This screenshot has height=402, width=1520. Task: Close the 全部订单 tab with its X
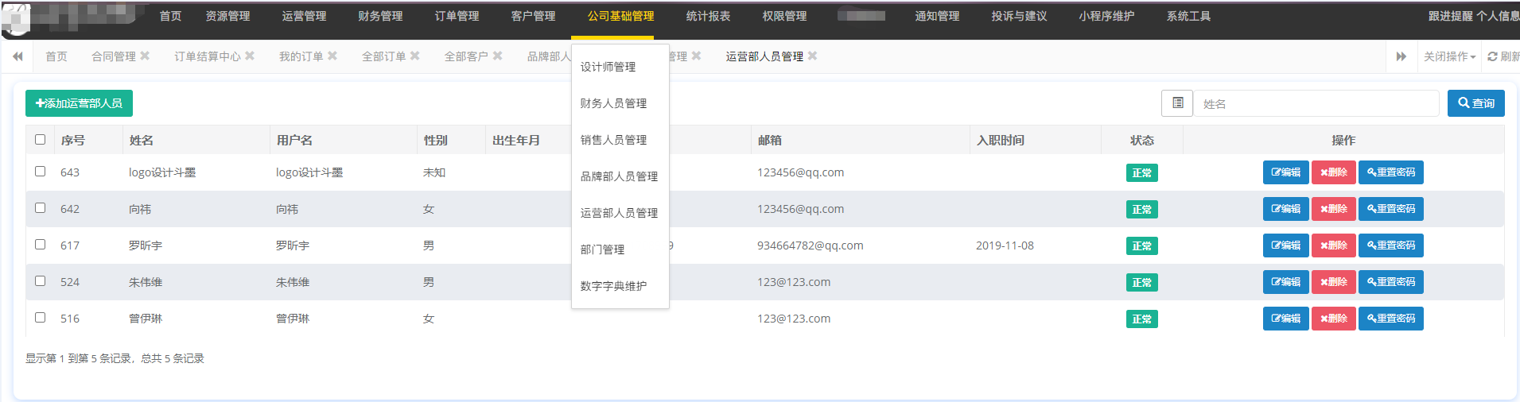click(415, 56)
